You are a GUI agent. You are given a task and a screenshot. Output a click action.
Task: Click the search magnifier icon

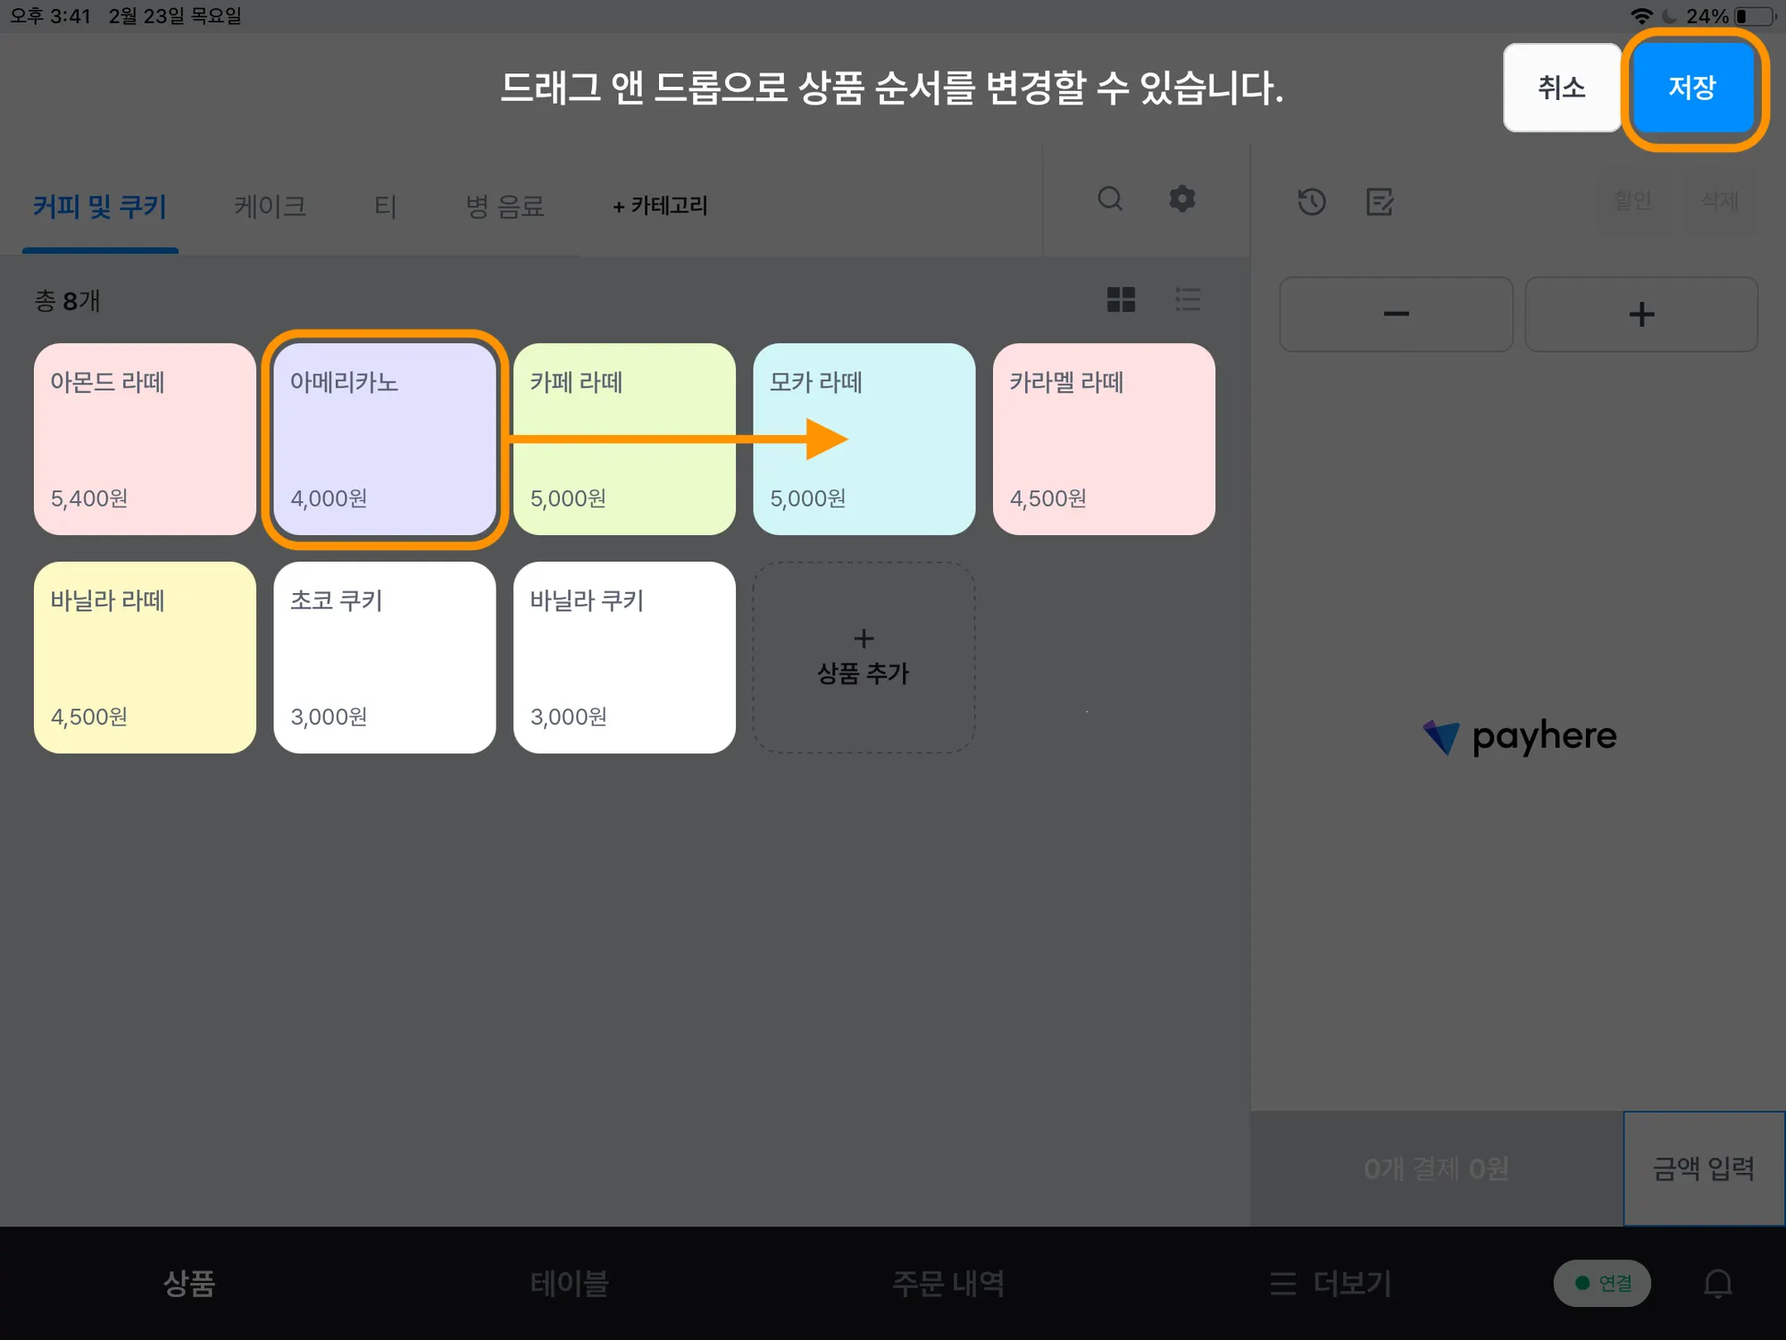pos(1110,198)
